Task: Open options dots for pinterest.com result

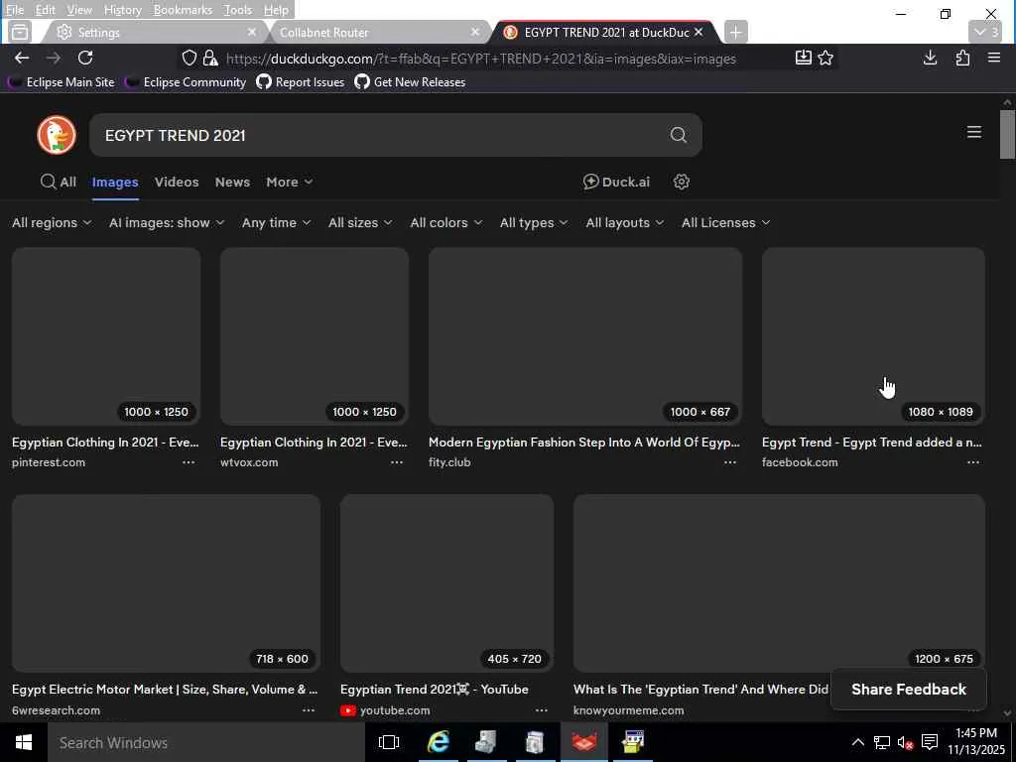Action: coord(189,462)
